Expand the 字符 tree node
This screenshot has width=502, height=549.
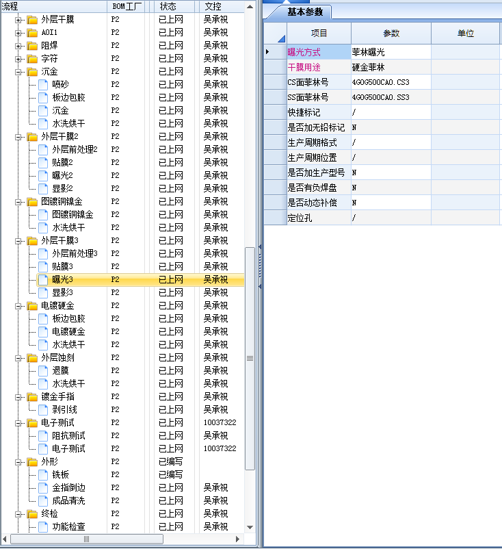pos(18,59)
